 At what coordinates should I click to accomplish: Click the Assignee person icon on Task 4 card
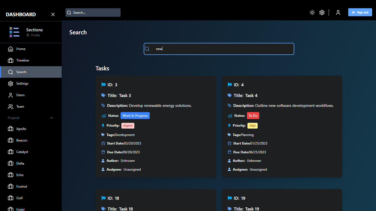click(x=229, y=170)
